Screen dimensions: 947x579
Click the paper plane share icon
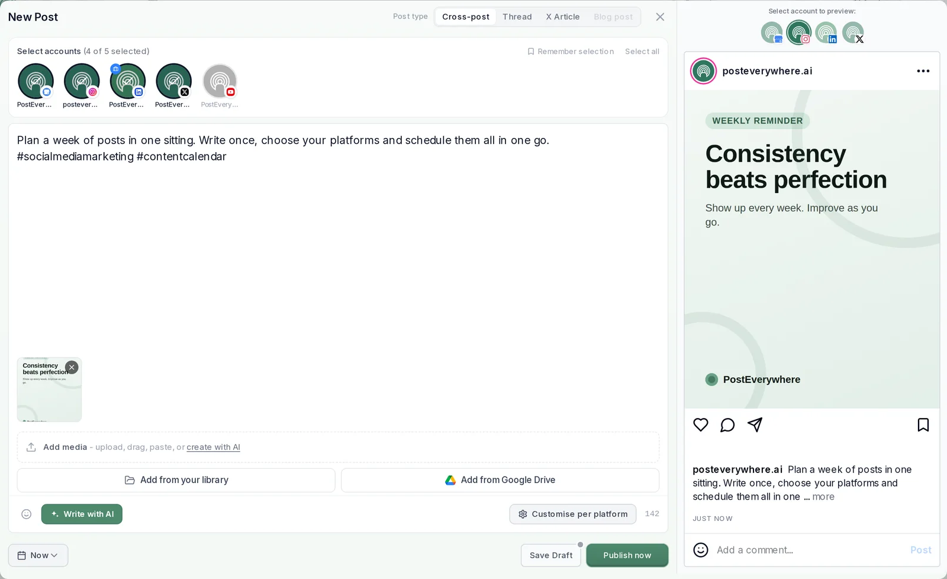click(x=755, y=424)
